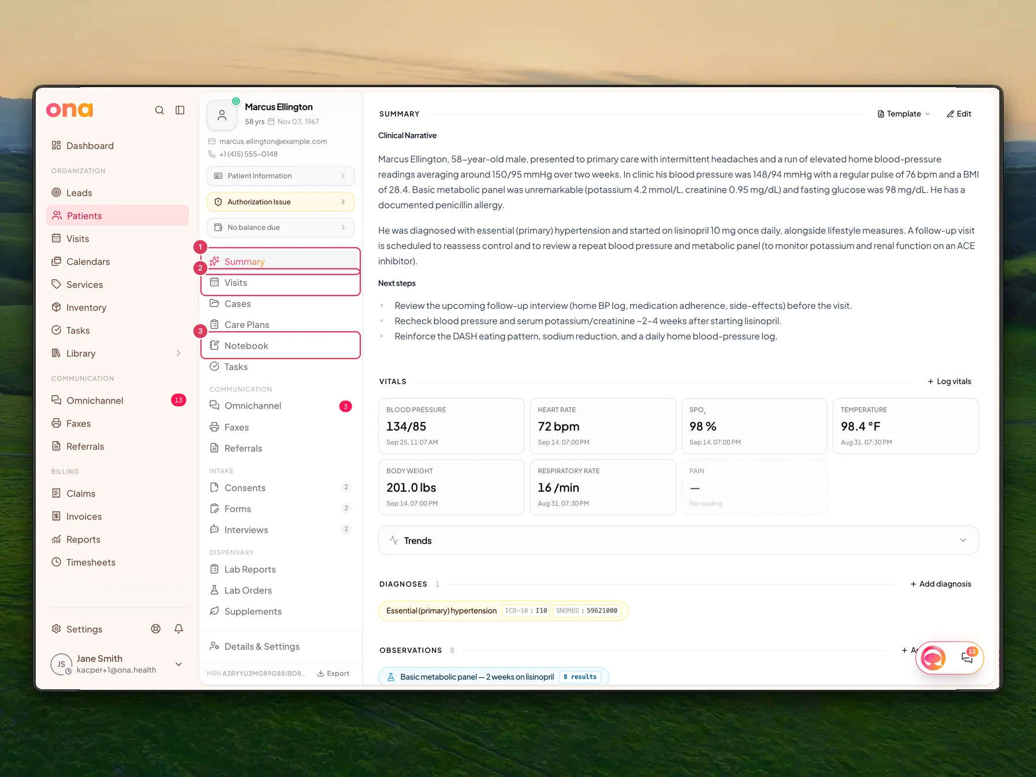Open Lab Reports under Dispensary
1036x777 pixels.
281,569
